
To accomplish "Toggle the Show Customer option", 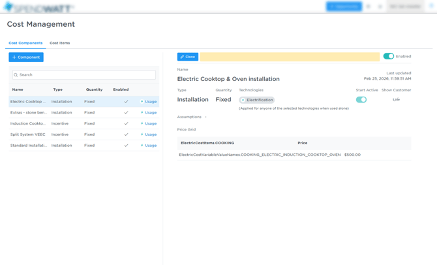I will (396, 100).
